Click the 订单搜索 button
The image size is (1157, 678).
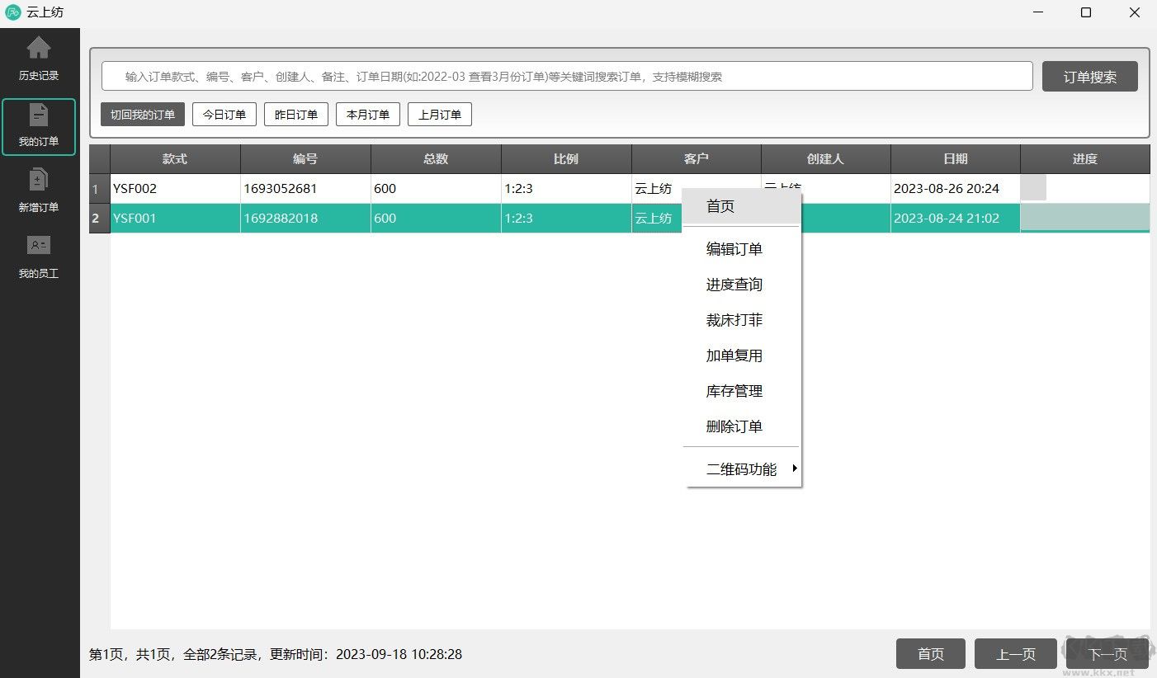[x=1089, y=76]
